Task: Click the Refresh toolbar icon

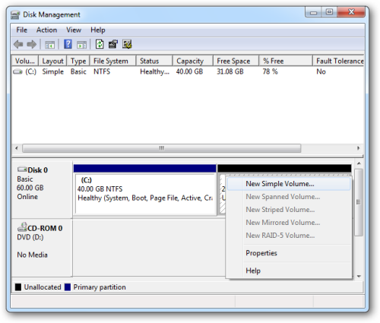Action: (x=100, y=44)
